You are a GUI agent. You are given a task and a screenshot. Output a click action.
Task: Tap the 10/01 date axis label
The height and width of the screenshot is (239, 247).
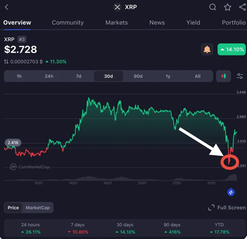tap(39, 183)
